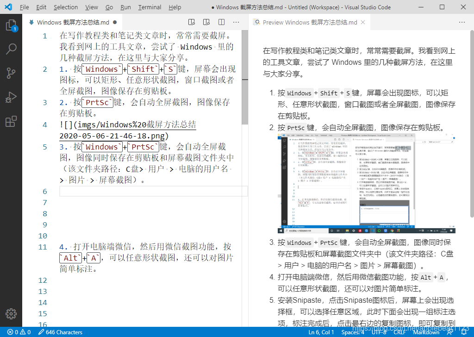Viewport: 474px width, 337px height.
Task: Click `PrtSc` code text on editor line 3
Action: tap(97, 102)
